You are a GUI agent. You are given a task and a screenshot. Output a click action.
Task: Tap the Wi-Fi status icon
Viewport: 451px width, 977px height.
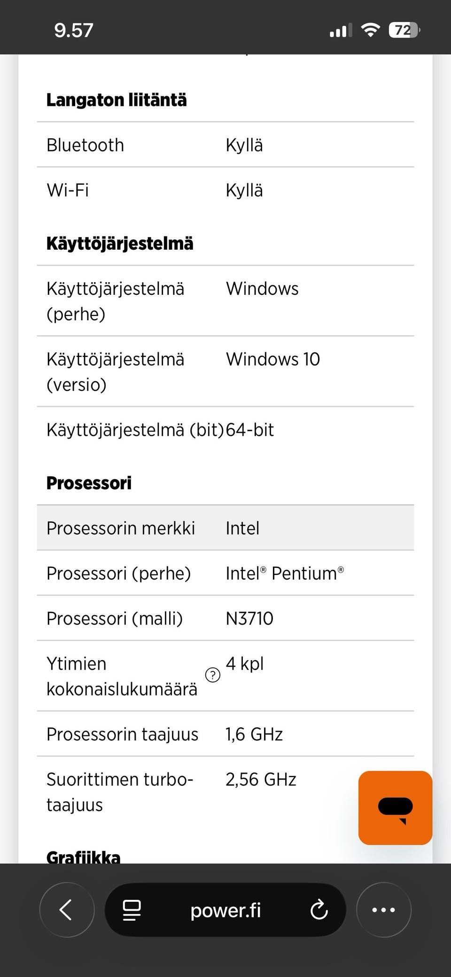pos(370,31)
